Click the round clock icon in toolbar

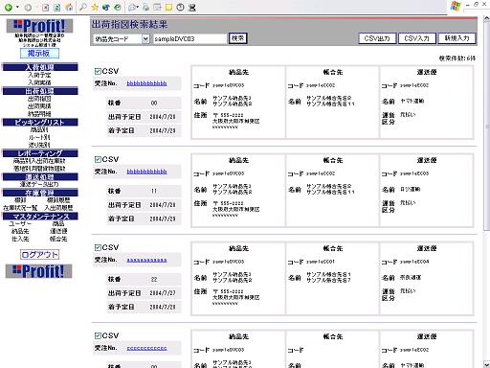click(180, 7)
